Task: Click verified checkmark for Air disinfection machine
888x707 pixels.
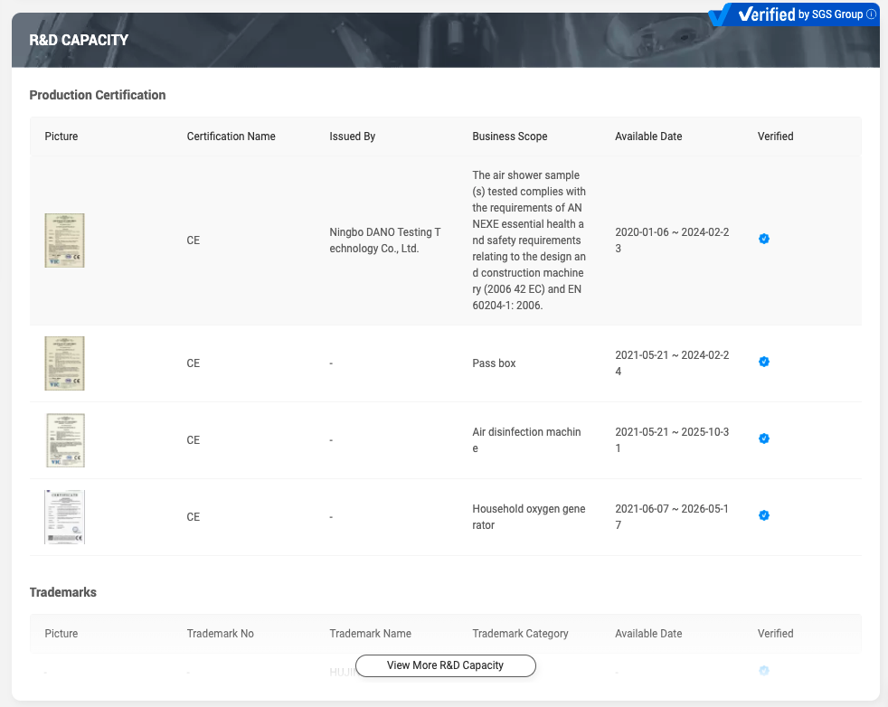Action: [764, 439]
